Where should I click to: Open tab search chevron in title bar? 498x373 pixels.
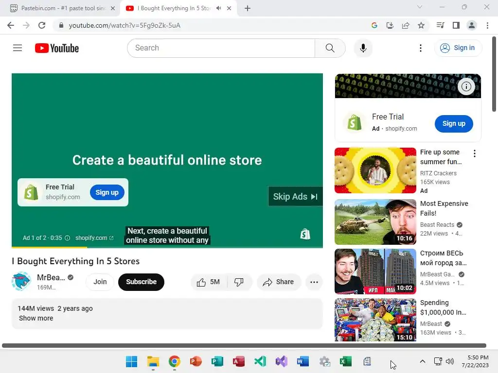[x=420, y=7]
